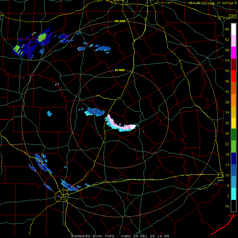Click the "50 NMI" range ring label
This screenshot has width=238, height=238.
coord(120,70)
